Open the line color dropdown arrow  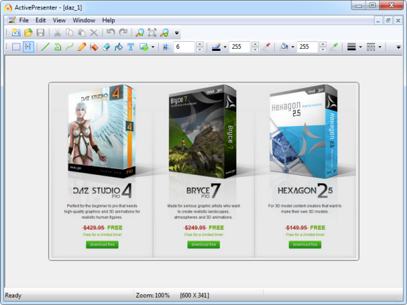pyautogui.click(x=225, y=47)
